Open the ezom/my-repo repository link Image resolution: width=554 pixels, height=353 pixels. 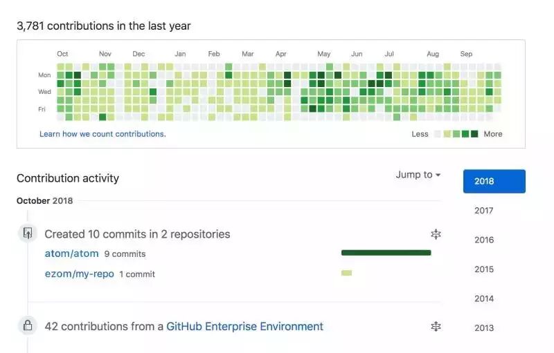tap(79, 274)
